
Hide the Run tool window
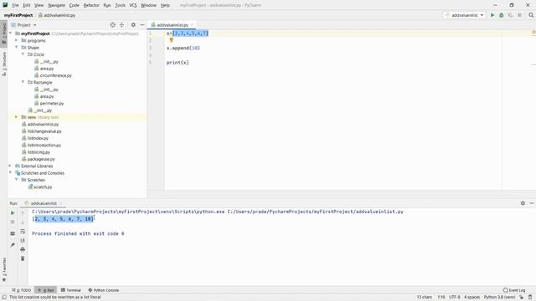(532, 203)
